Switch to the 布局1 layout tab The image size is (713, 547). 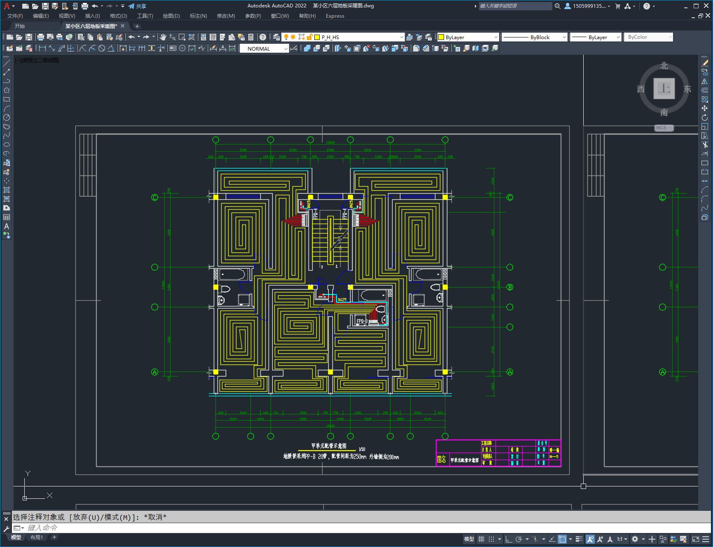pyautogui.click(x=36, y=537)
